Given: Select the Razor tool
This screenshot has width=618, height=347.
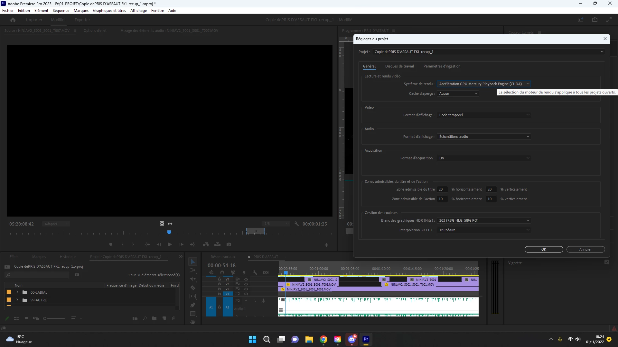Looking at the screenshot, I should tap(193, 288).
